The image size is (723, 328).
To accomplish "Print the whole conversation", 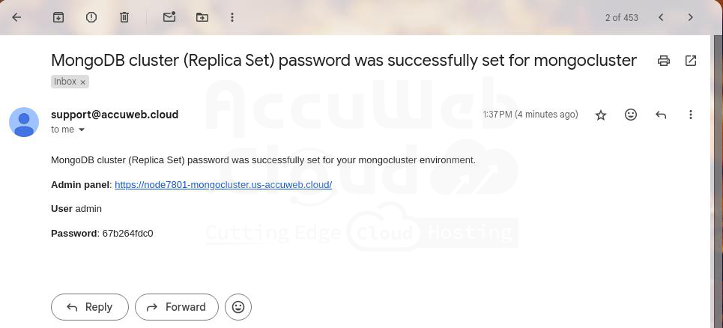I will point(664,61).
